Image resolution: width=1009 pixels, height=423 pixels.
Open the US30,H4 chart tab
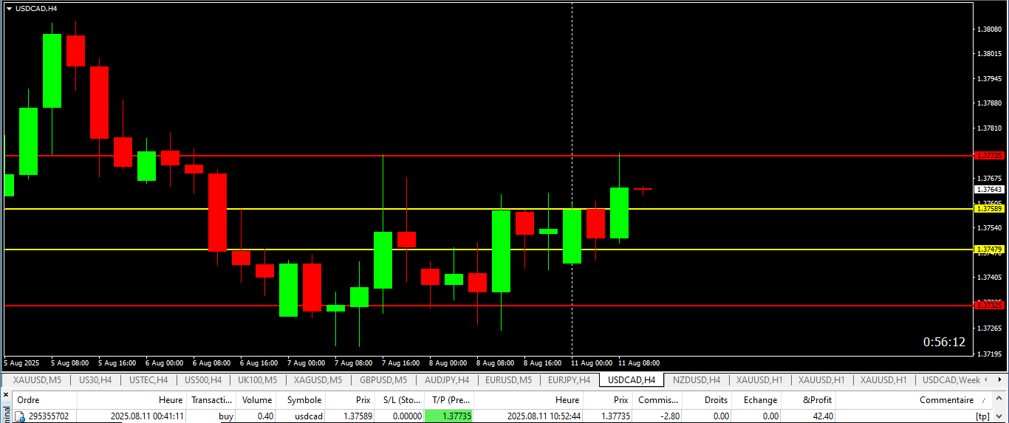(x=95, y=380)
